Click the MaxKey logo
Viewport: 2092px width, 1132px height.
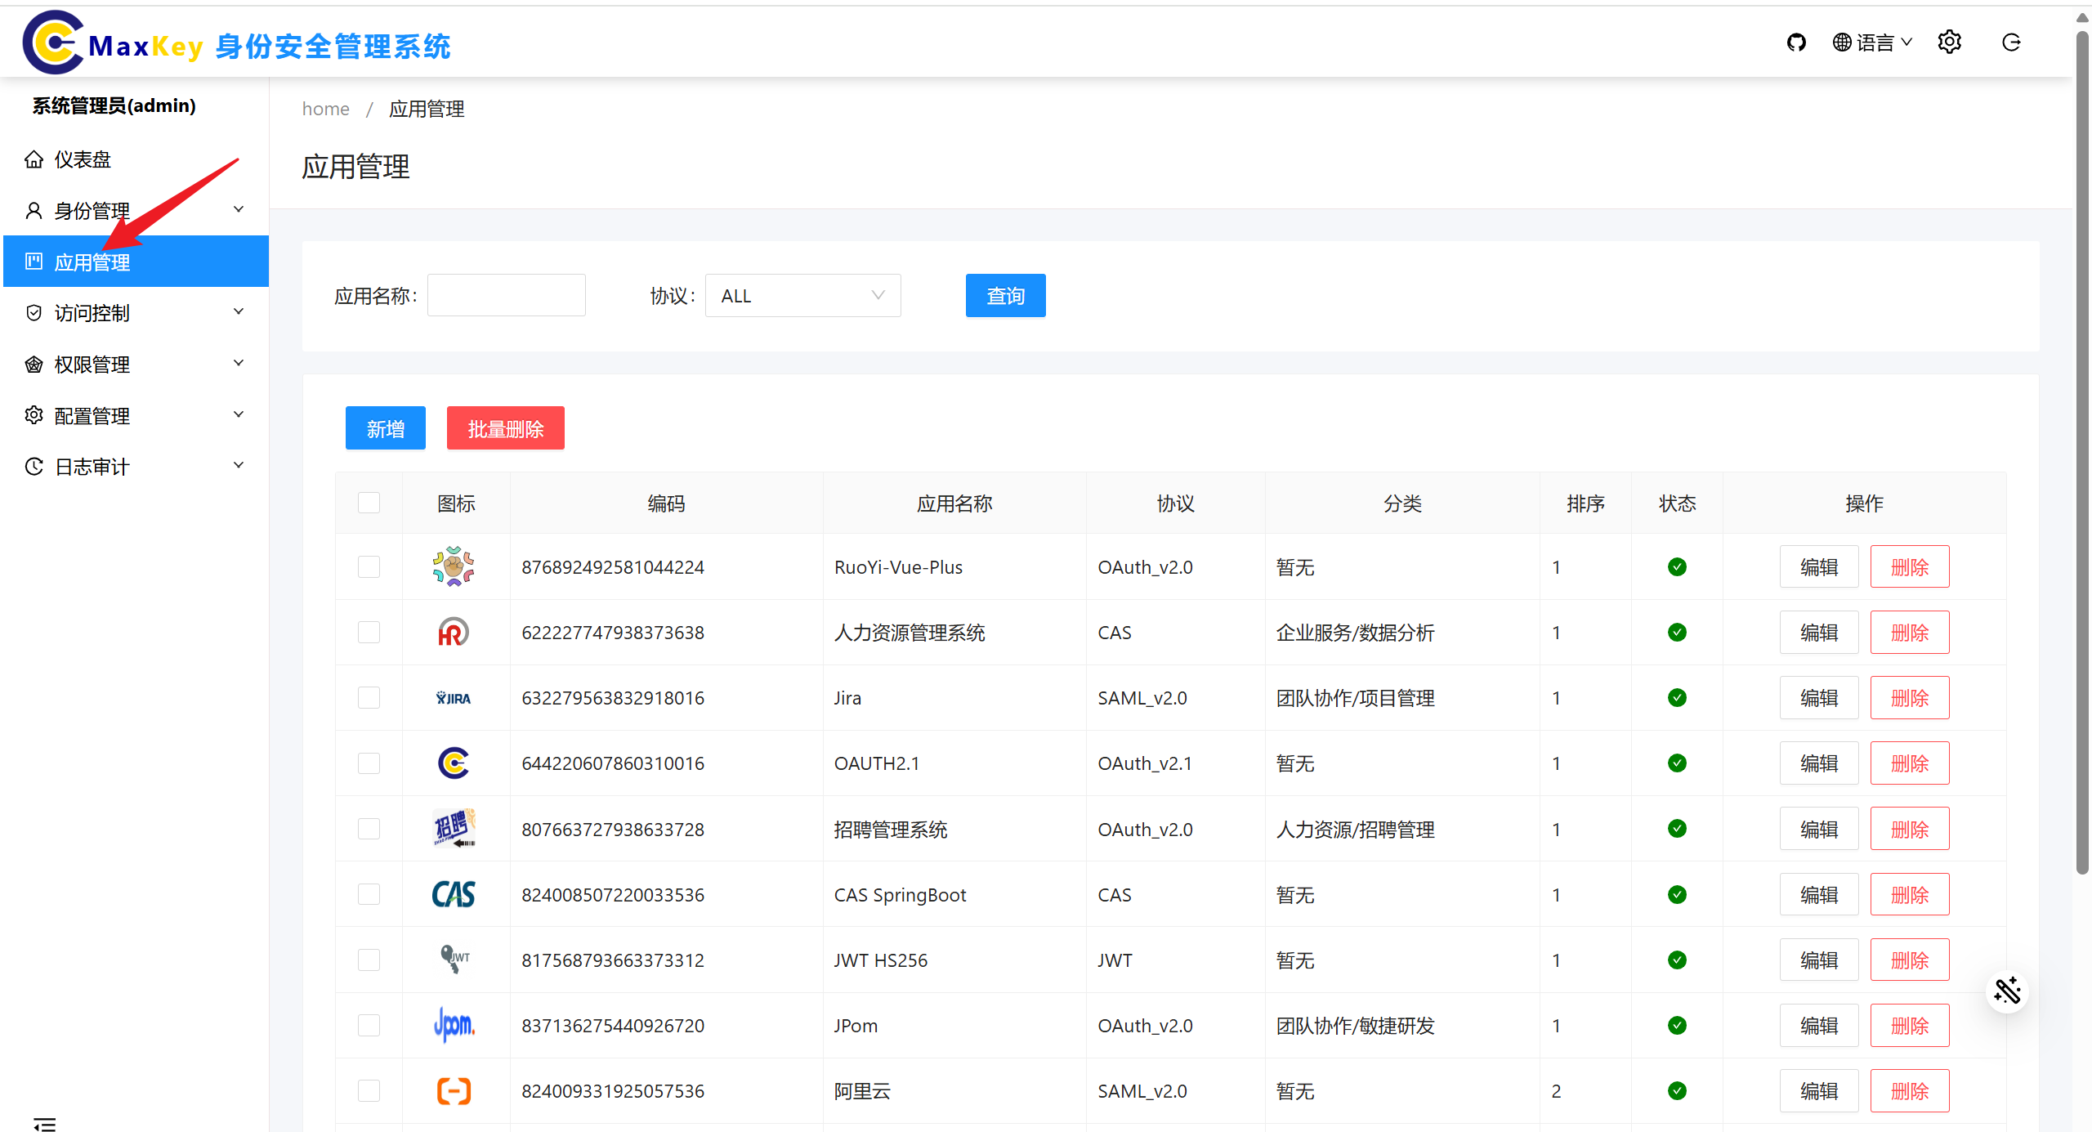(x=53, y=42)
